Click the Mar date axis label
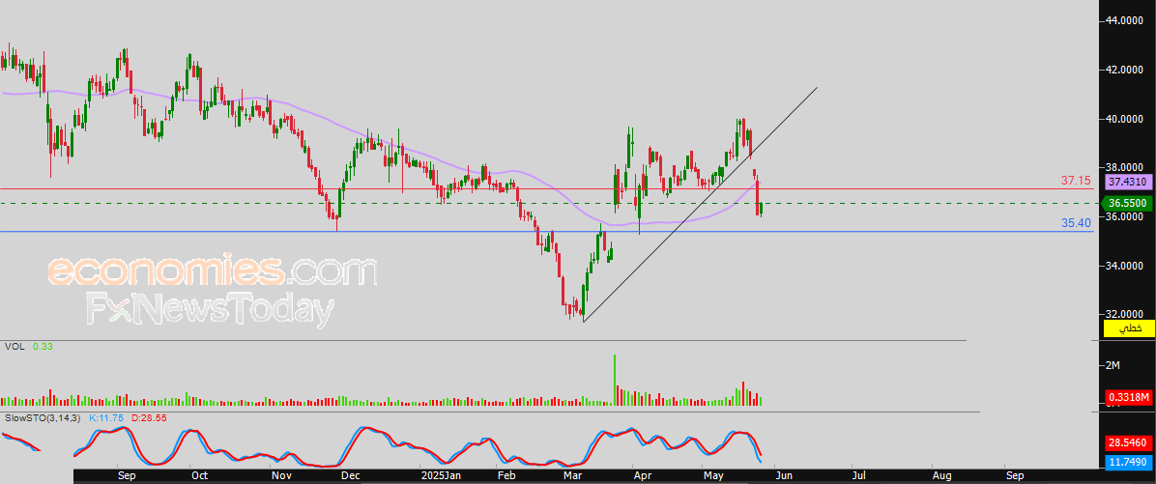1156x484 pixels. 571,476
